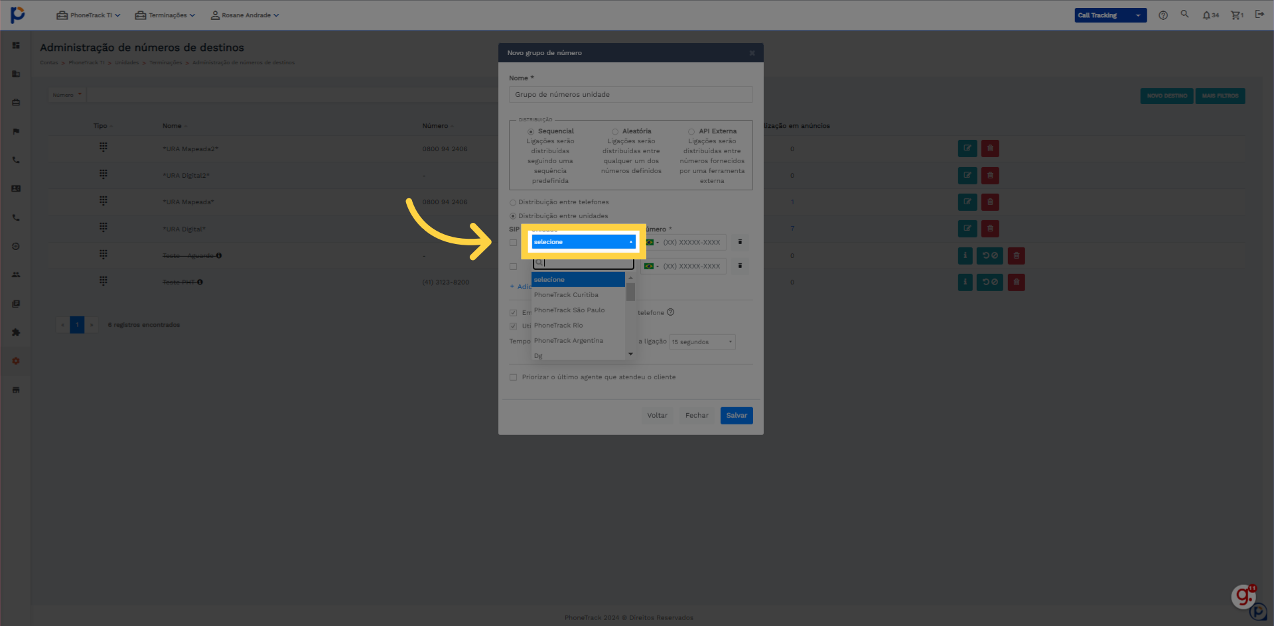Enable Priorizar o último agente checkbox
This screenshot has width=1274, height=626.
pyautogui.click(x=513, y=377)
